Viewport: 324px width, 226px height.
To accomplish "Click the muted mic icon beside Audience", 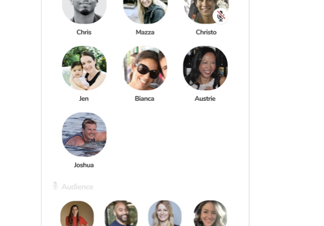I will (x=55, y=186).
